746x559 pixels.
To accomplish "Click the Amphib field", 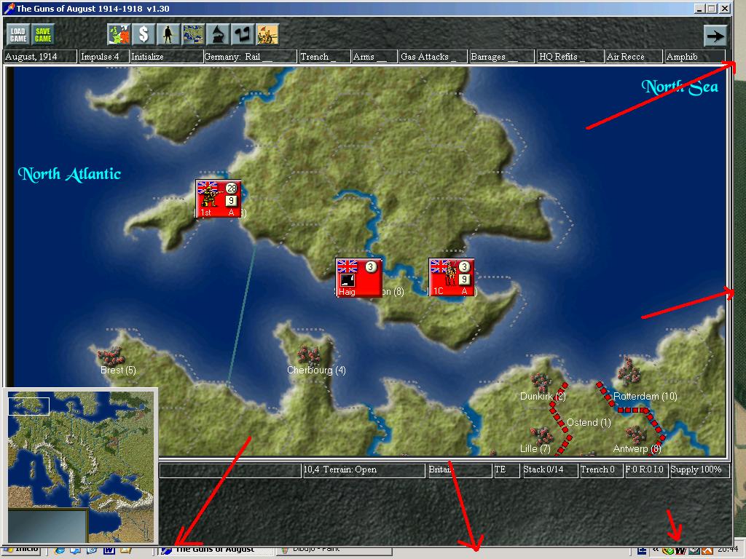I will [x=694, y=57].
